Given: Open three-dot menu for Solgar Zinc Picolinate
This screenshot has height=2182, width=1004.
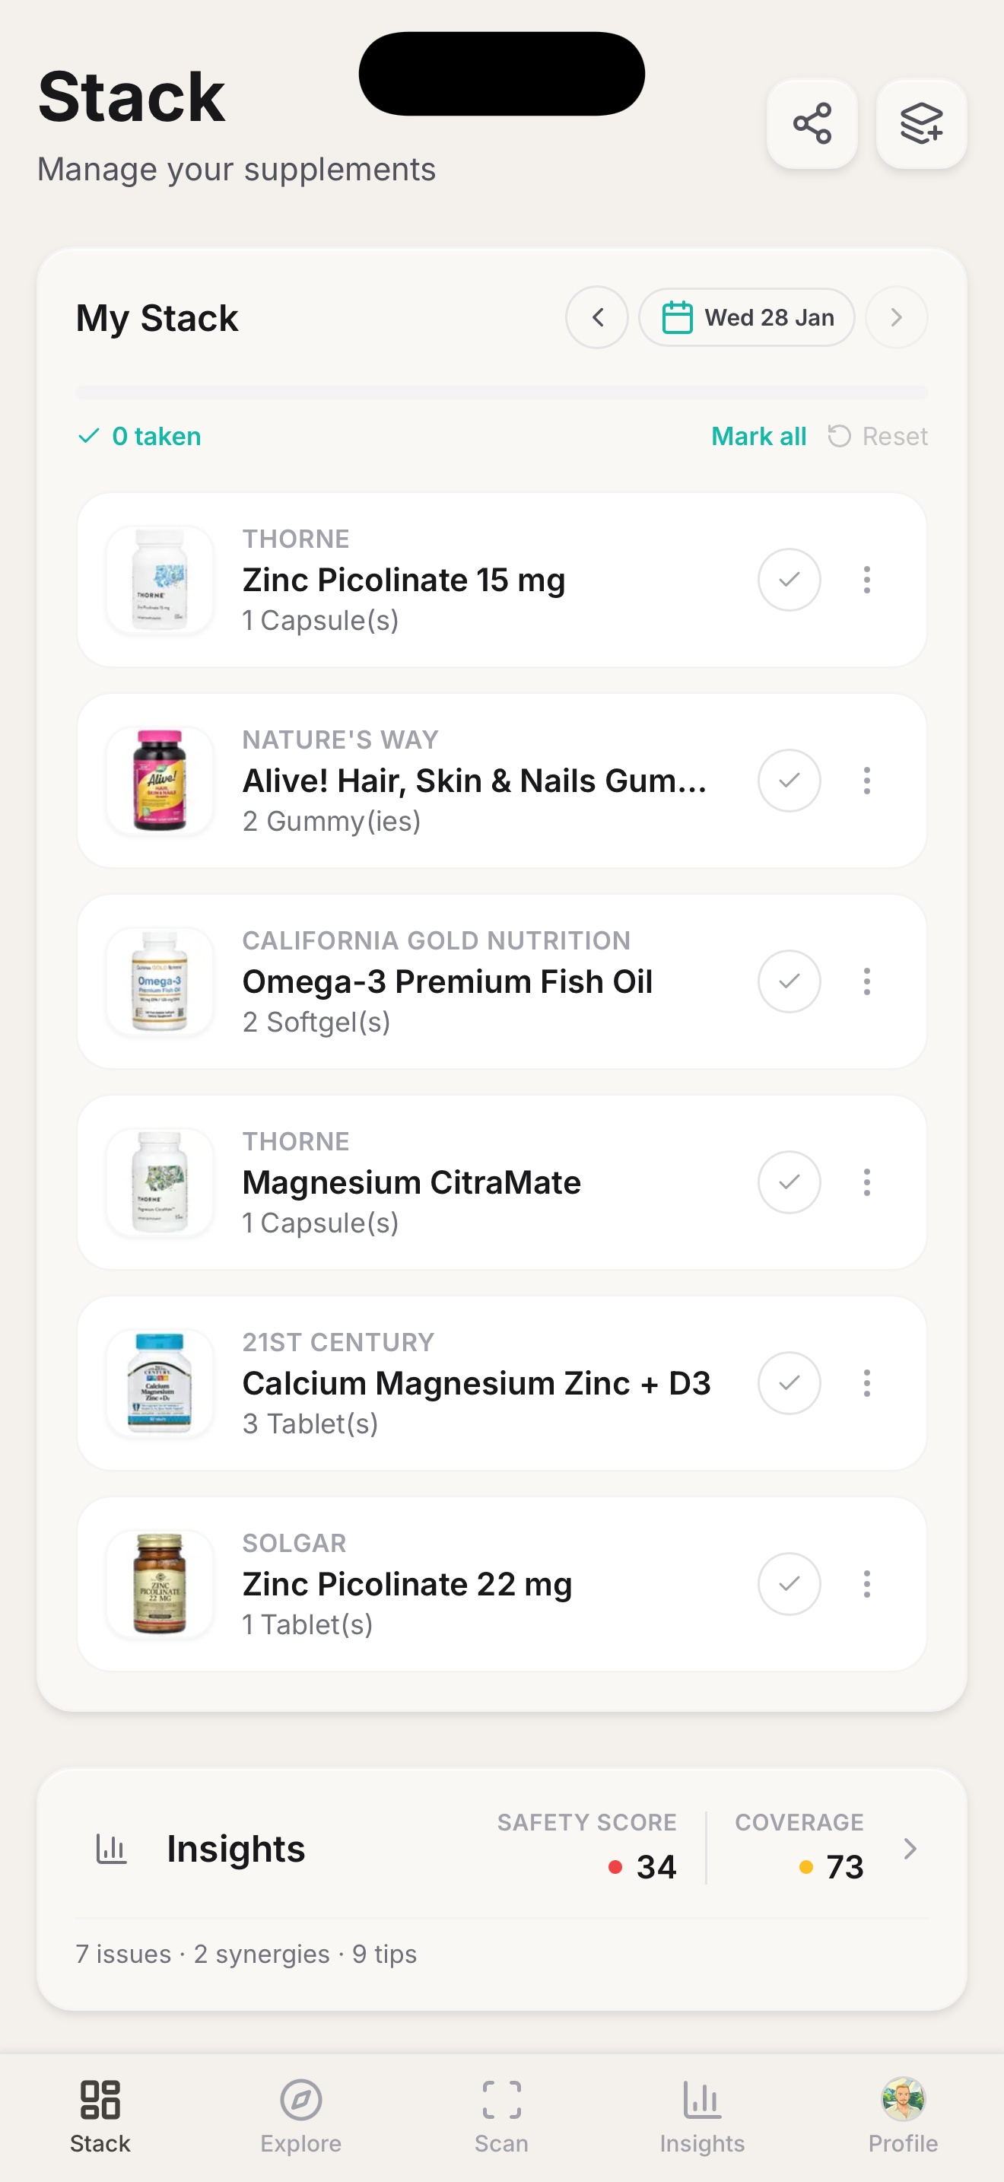Looking at the screenshot, I should (866, 1583).
